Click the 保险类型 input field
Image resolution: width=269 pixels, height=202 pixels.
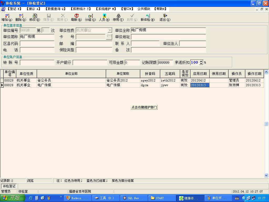point(94,50)
